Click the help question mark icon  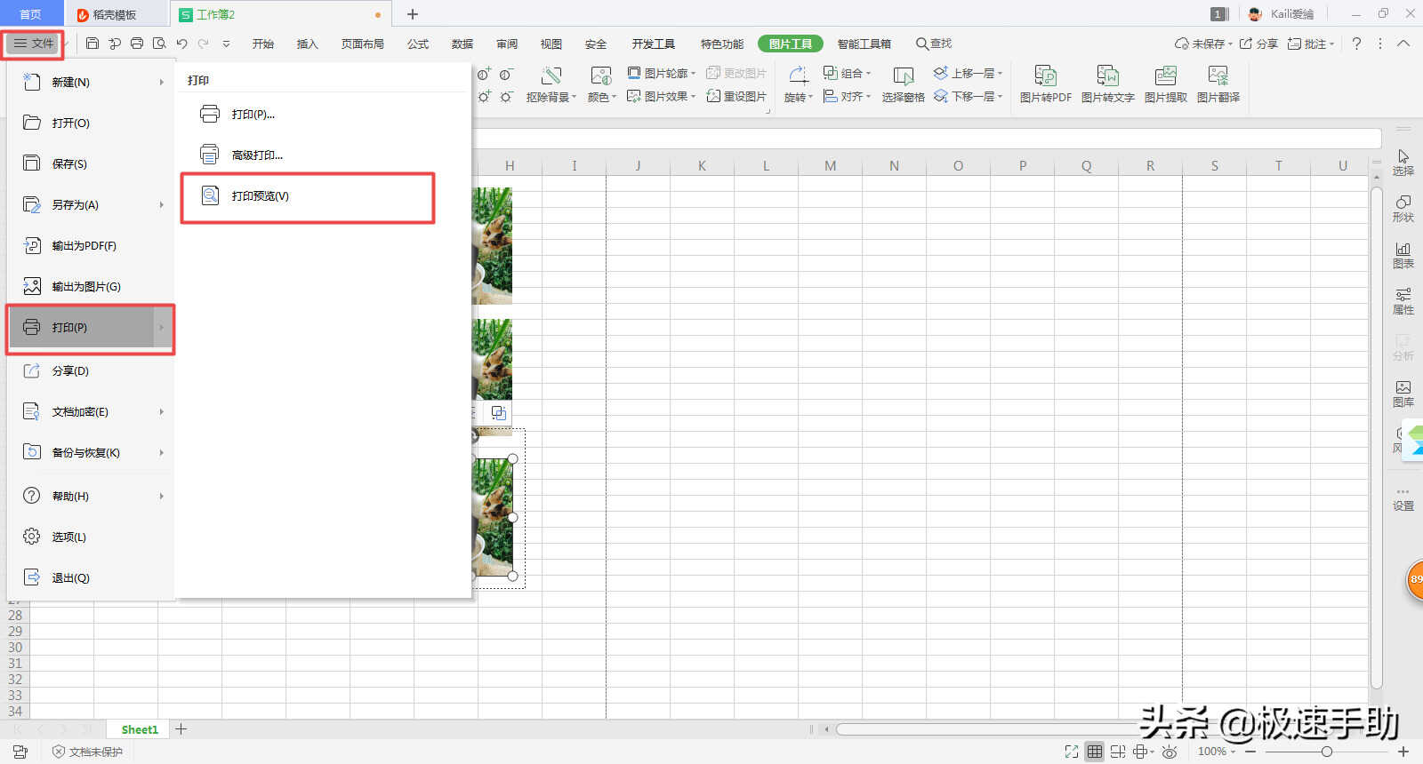click(x=1356, y=44)
